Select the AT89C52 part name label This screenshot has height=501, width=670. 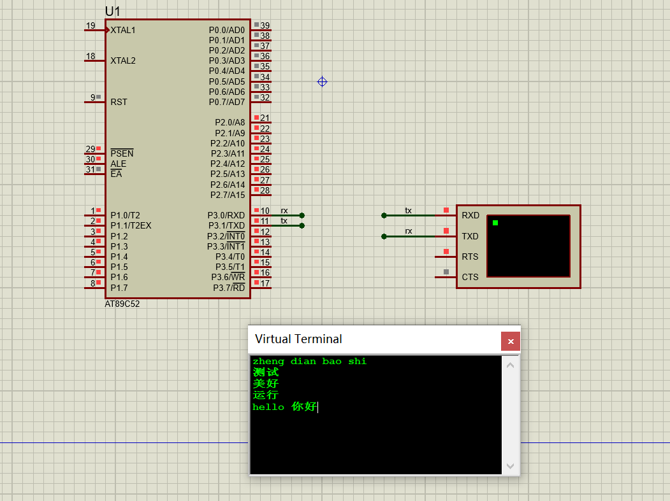click(x=122, y=304)
